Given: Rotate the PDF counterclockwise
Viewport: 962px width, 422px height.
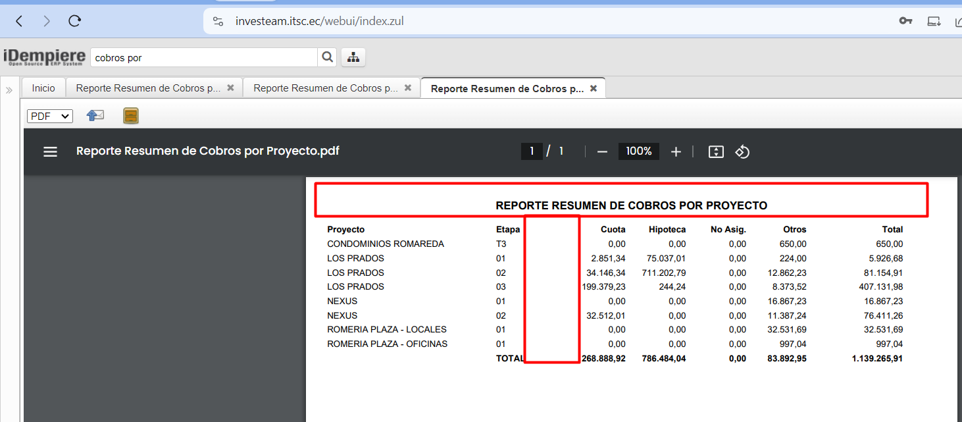Looking at the screenshot, I should click(x=742, y=151).
